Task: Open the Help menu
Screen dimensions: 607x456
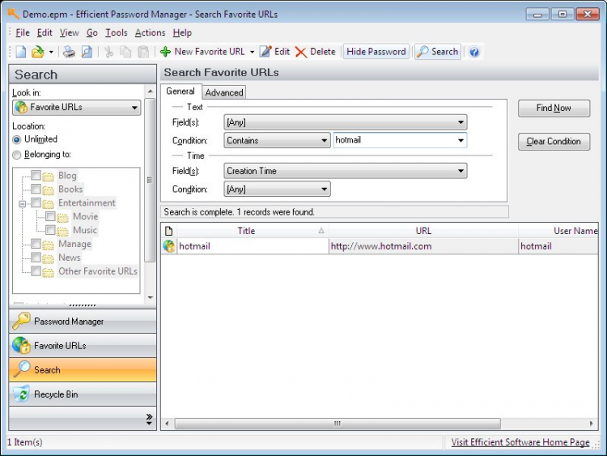Action: tap(182, 32)
